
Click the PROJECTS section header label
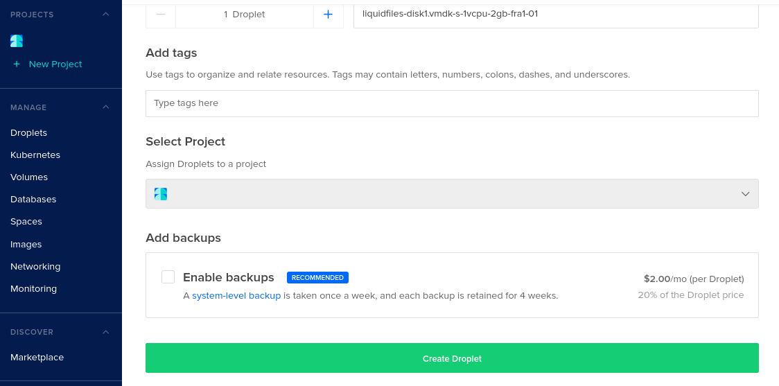32,15
